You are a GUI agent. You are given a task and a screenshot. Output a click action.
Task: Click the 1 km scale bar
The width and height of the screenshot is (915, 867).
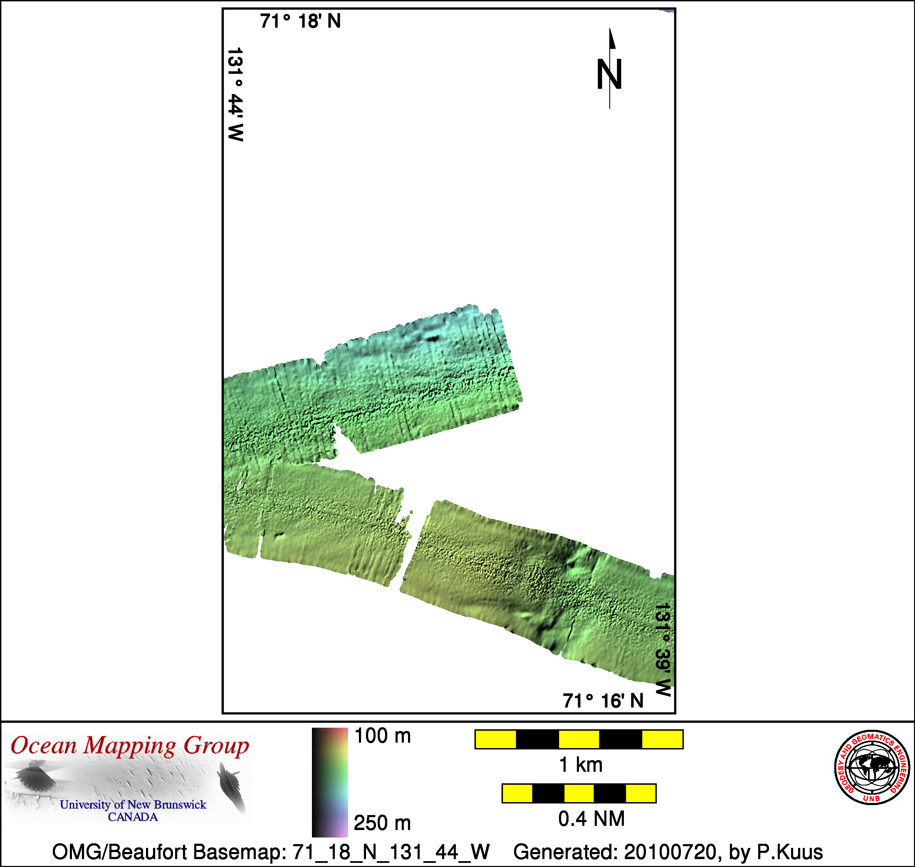point(579,739)
